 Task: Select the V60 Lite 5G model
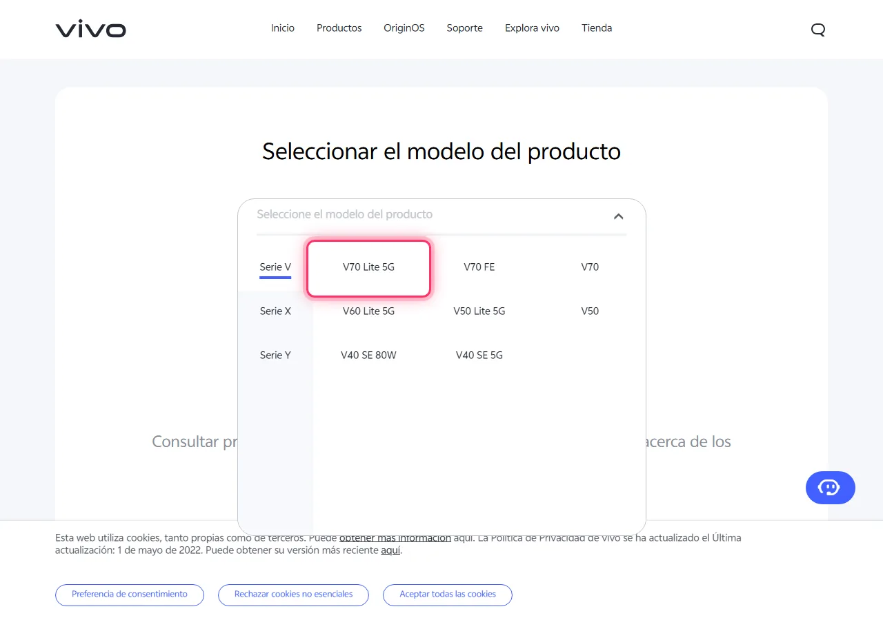tap(369, 311)
